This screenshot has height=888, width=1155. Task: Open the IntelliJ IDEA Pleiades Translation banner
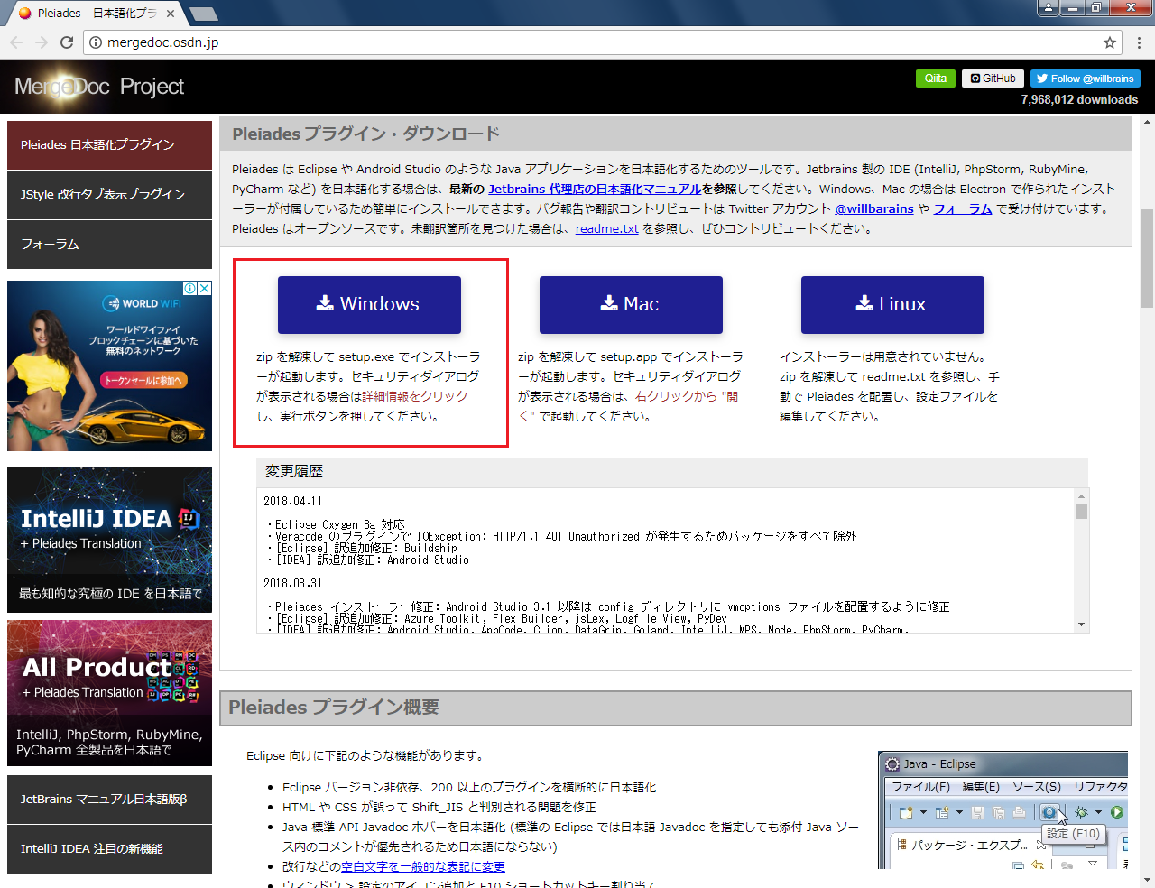[x=109, y=540]
